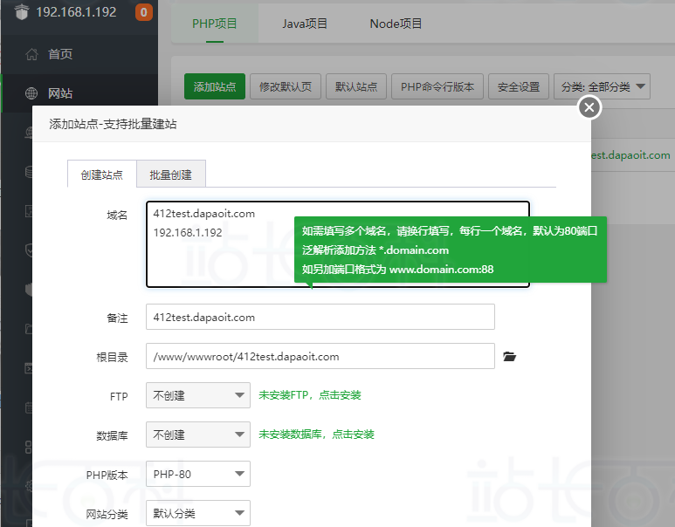Screen dimensions: 675x527
Task: Open the PHP命令行版本 button
Action: point(437,87)
